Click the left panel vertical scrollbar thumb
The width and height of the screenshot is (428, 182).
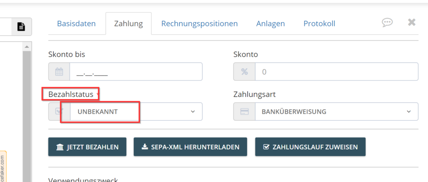click(27, 117)
